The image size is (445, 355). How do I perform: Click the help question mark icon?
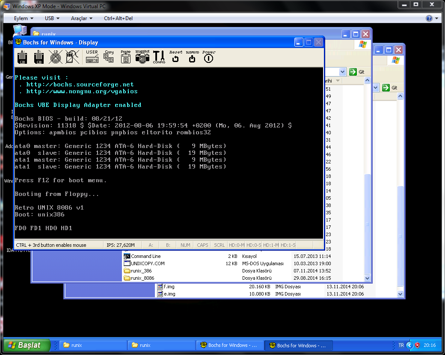[x=429, y=18]
